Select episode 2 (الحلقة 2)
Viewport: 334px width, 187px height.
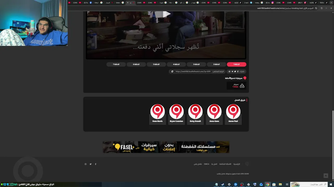pyautogui.click(x=216, y=64)
